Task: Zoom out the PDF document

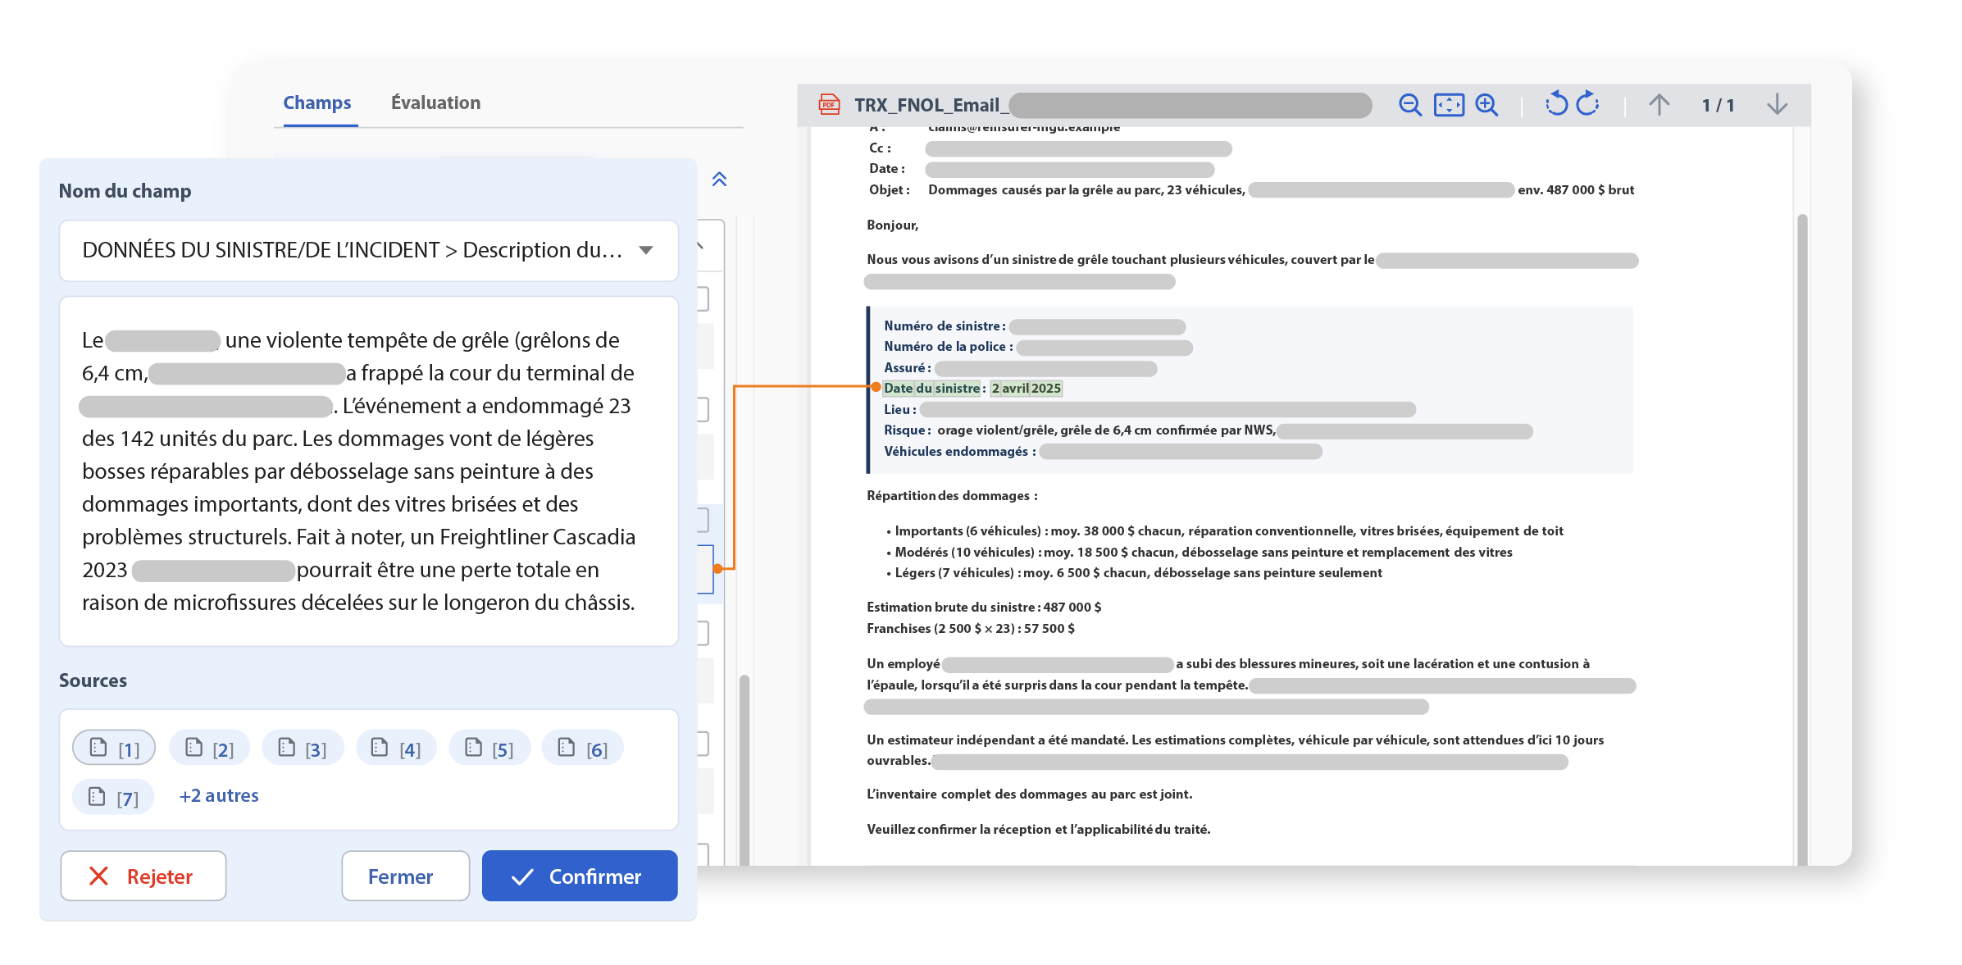Action: 1409,105
